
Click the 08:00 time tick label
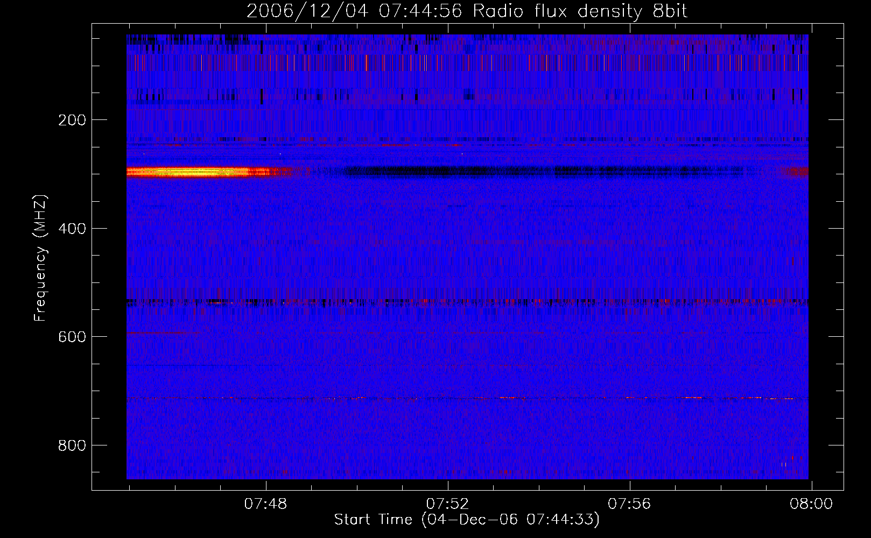point(811,504)
